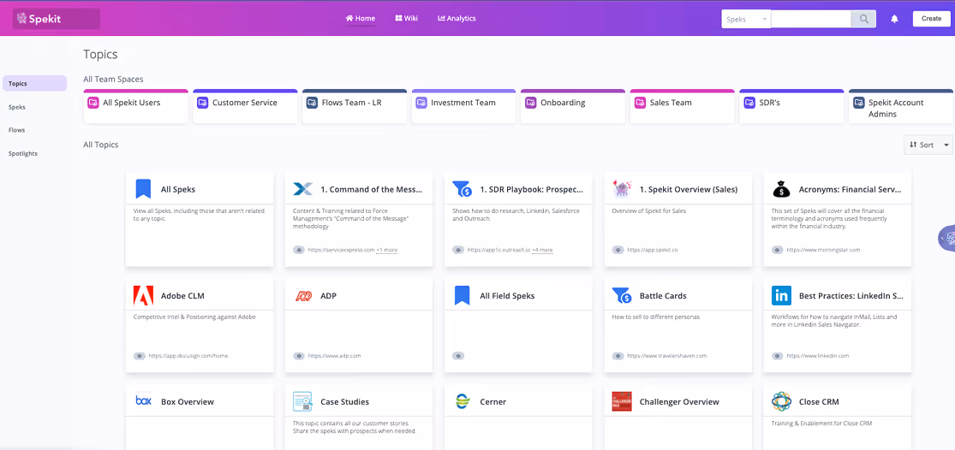The height and width of the screenshot is (450, 955).
Task: Click the Create button
Action: 931,19
